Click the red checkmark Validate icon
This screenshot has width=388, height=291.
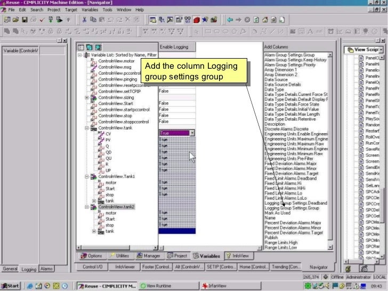point(42,20)
